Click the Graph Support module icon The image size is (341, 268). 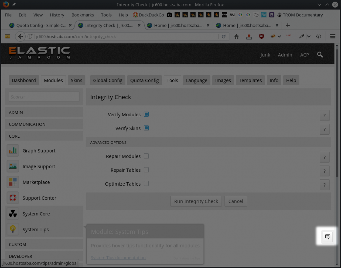click(x=13, y=151)
